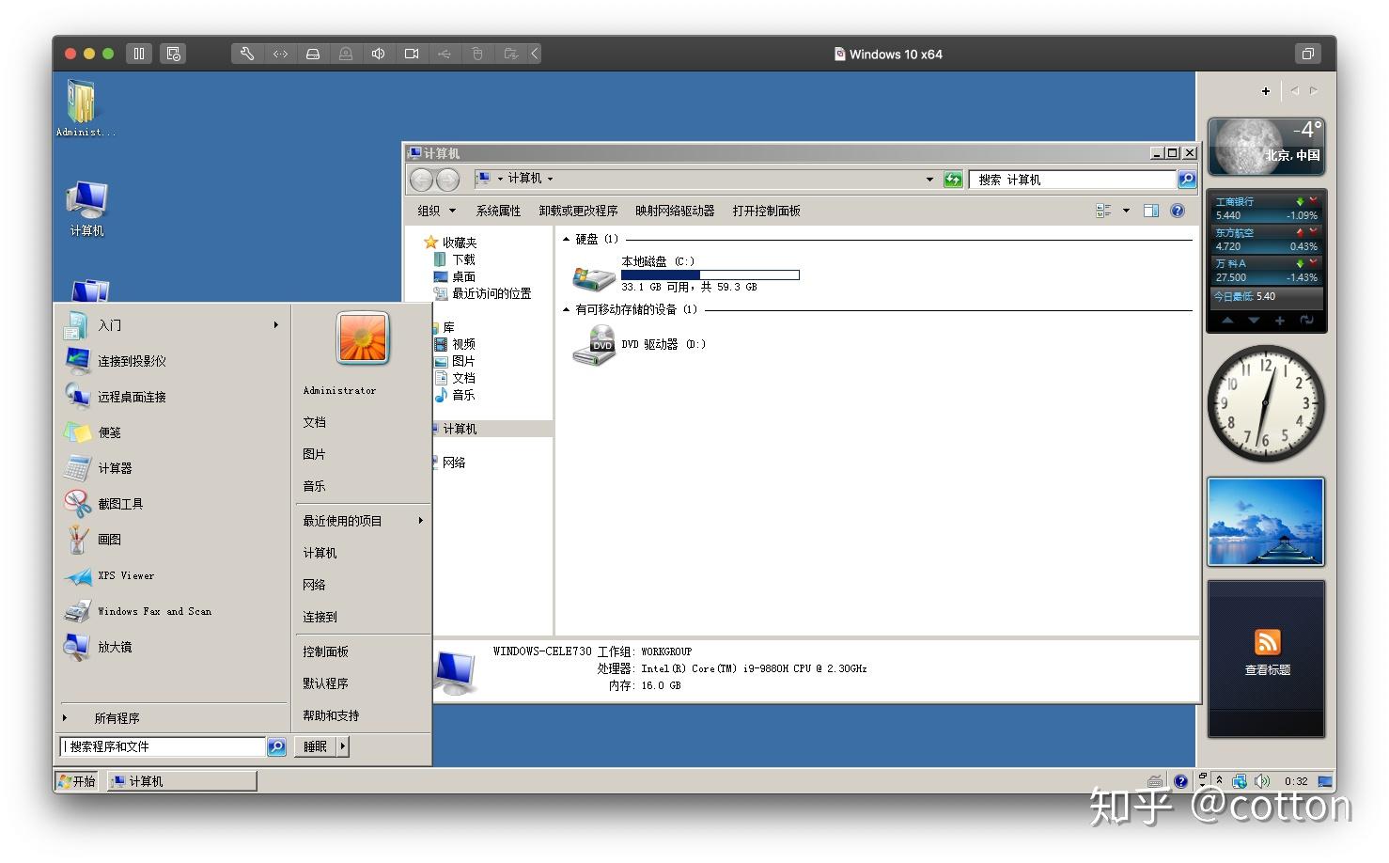This screenshot has width=1389, height=863.
Task: Add a gadget with the sidebar plus button
Action: tap(1266, 91)
